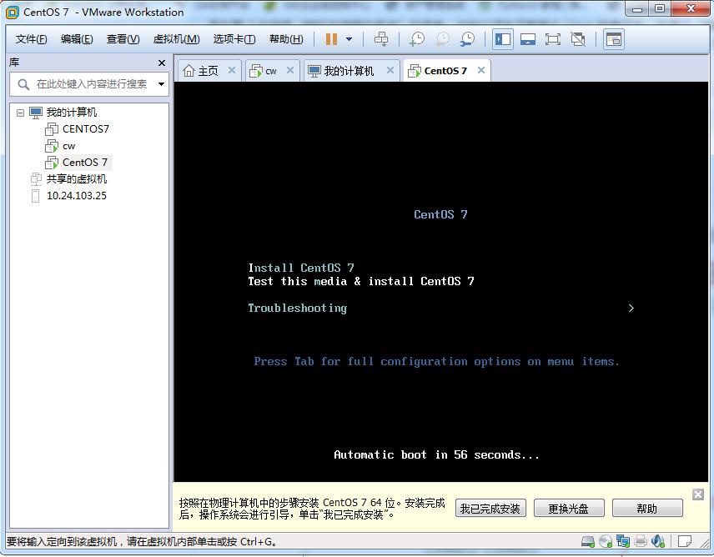Open the snapshot manager
The width and height of the screenshot is (714, 557).
pos(466,38)
